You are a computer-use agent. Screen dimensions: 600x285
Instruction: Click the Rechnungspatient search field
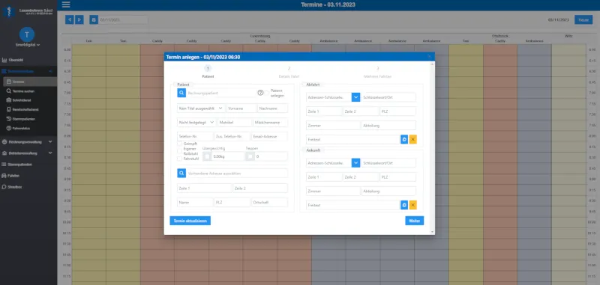(221, 93)
